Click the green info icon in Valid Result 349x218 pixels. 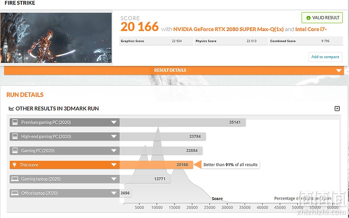point(308,18)
